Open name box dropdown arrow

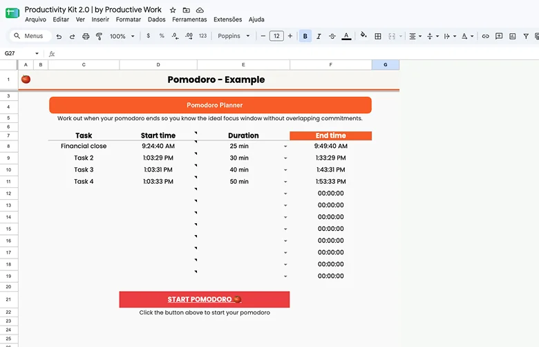pos(37,53)
